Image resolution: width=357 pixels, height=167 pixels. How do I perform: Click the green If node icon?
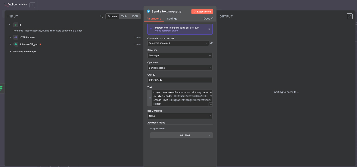point(16,25)
